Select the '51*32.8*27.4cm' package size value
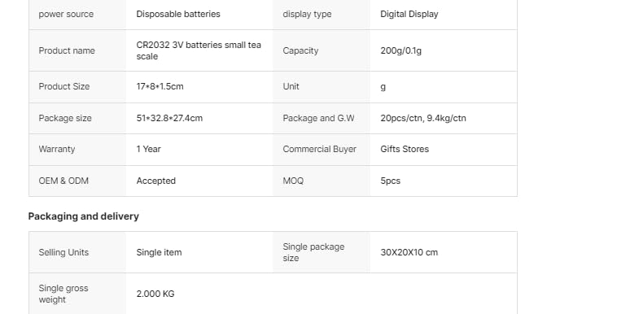The height and width of the screenshot is (314, 617). pos(169,119)
